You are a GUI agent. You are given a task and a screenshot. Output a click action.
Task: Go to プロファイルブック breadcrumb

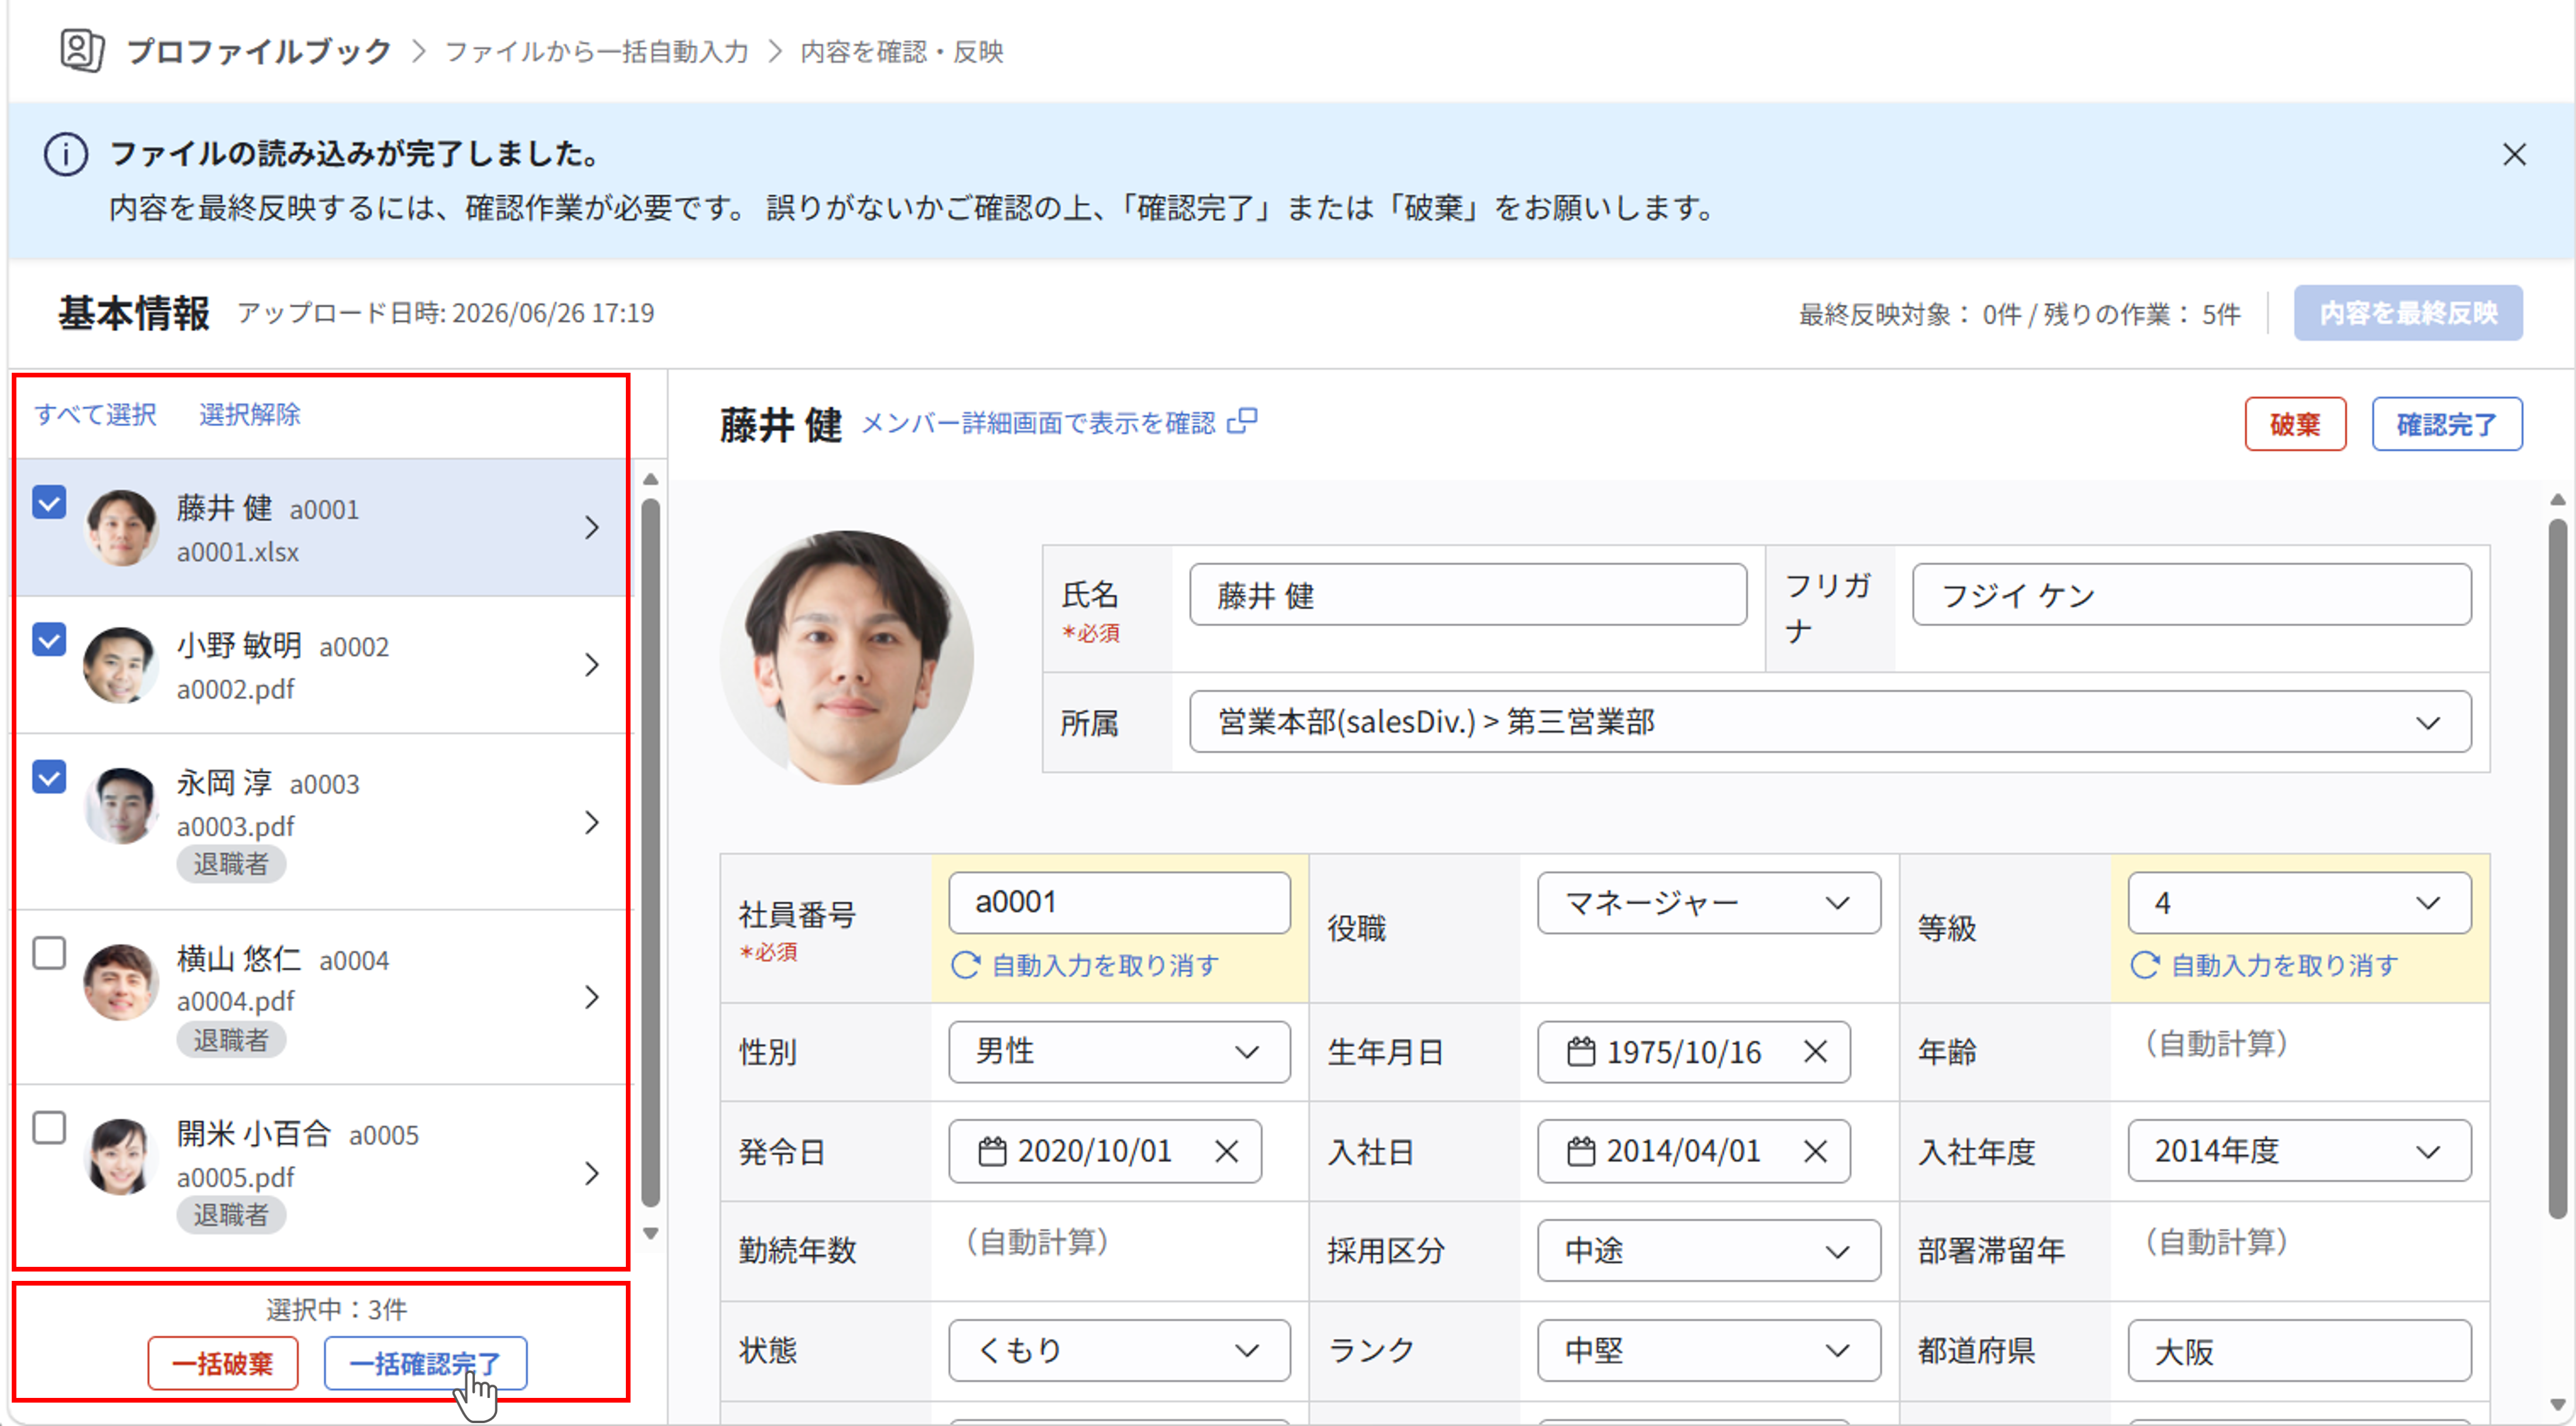[259, 51]
